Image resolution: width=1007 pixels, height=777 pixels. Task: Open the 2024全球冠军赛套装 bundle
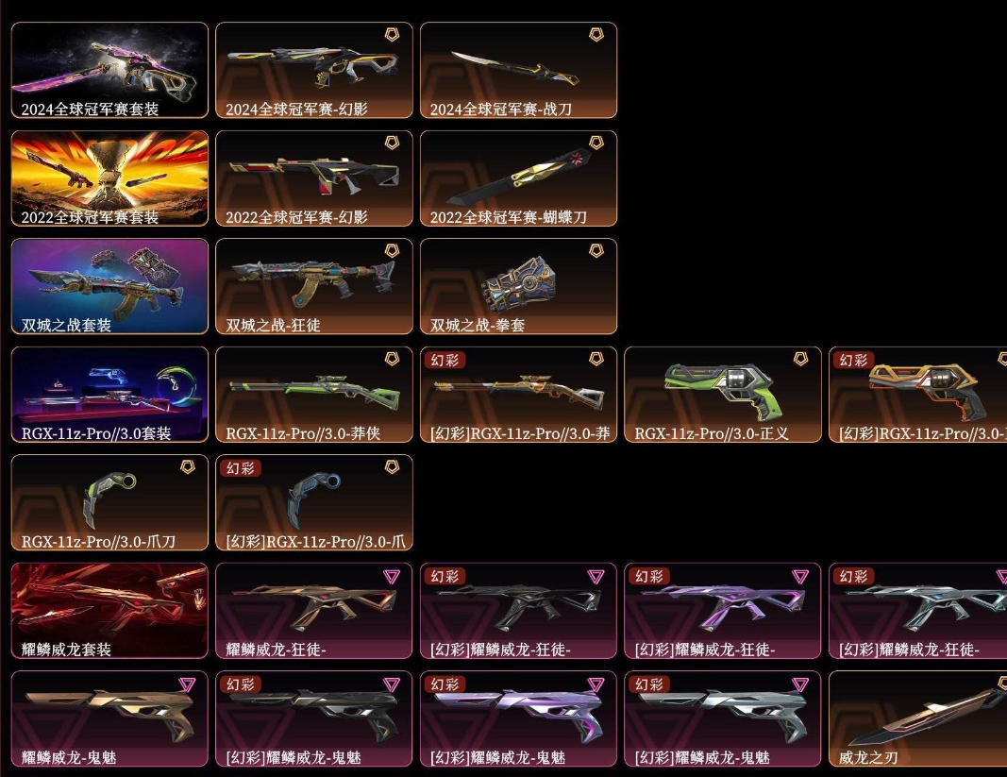(x=109, y=70)
